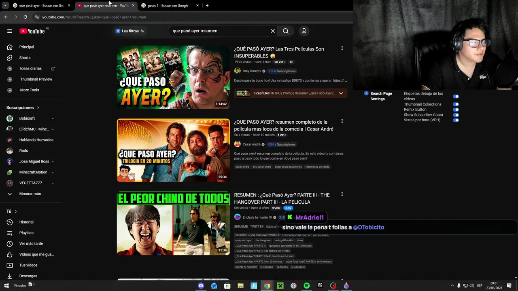Toggle Vistas por hora (VPH) switch

tap(456, 120)
